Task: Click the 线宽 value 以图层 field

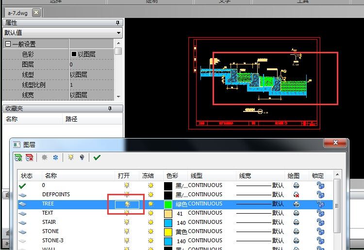Action: (91, 95)
